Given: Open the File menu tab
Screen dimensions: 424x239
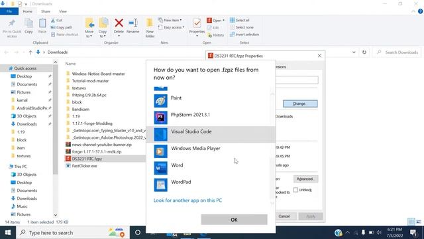Looking at the screenshot, I should point(9,11).
